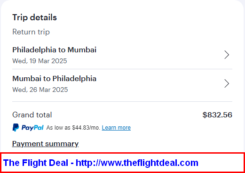The image size is (245, 173).
Task: Click the red border of the bottom banner
Action: point(122,153)
